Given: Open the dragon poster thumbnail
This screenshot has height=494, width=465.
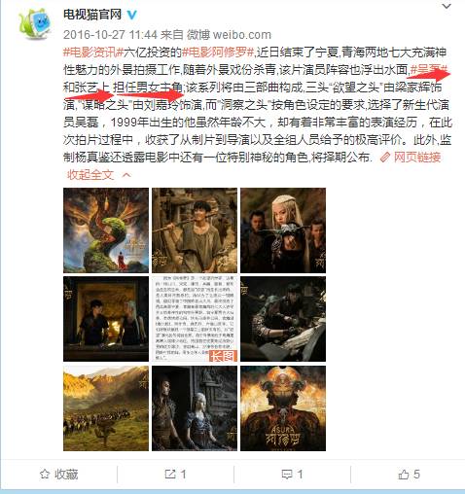Looking at the screenshot, I should pos(106,230).
